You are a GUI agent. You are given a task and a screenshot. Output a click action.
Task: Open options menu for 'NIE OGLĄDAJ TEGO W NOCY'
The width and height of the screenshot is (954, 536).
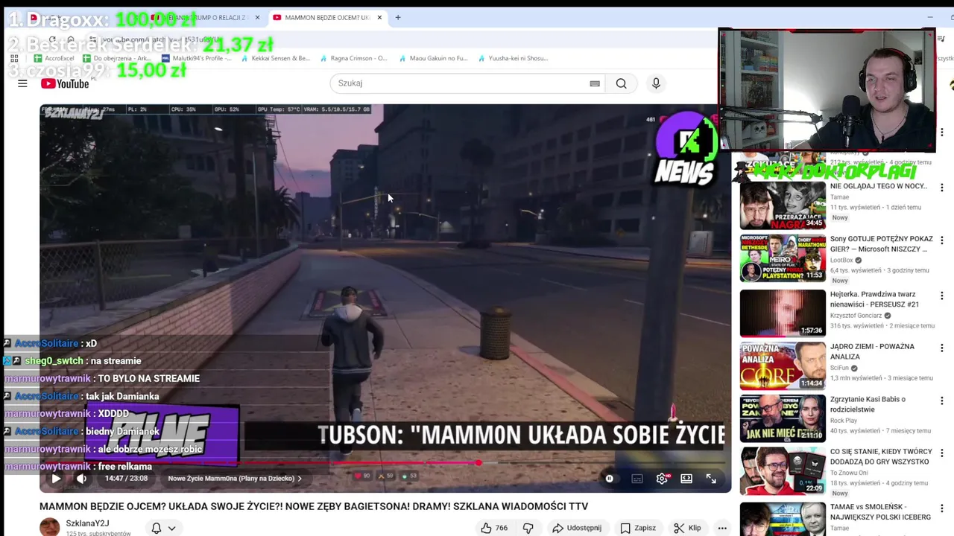click(941, 188)
